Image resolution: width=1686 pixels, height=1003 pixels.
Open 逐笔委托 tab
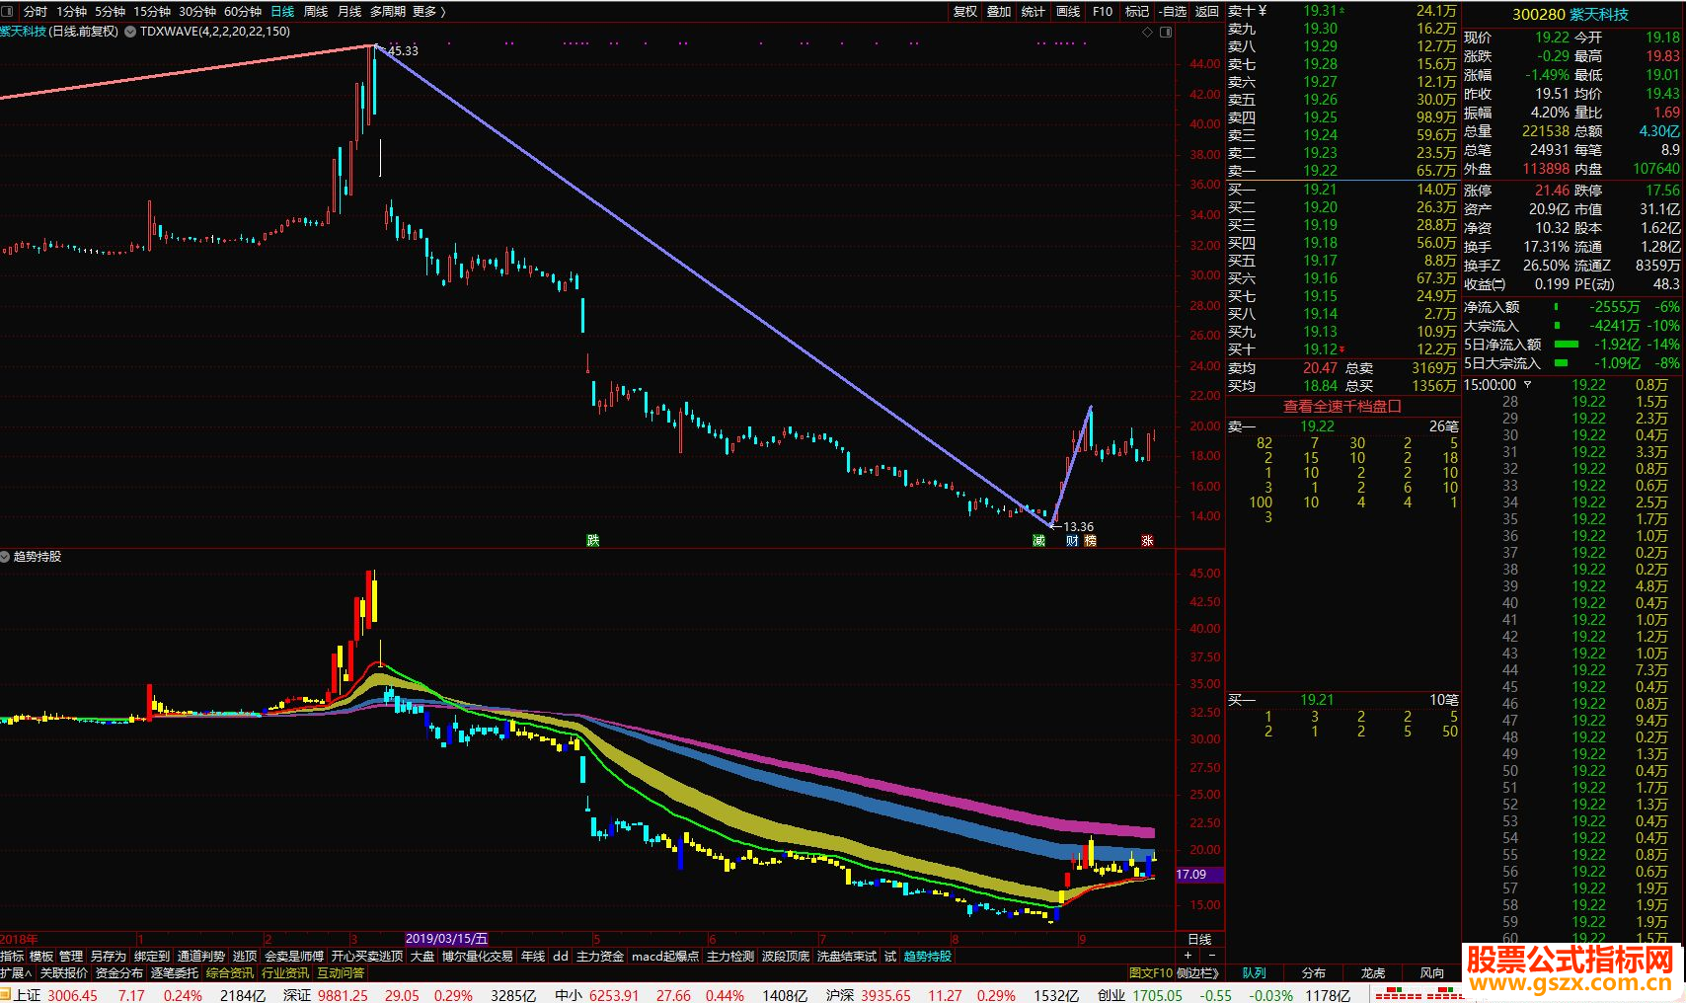click(175, 973)
